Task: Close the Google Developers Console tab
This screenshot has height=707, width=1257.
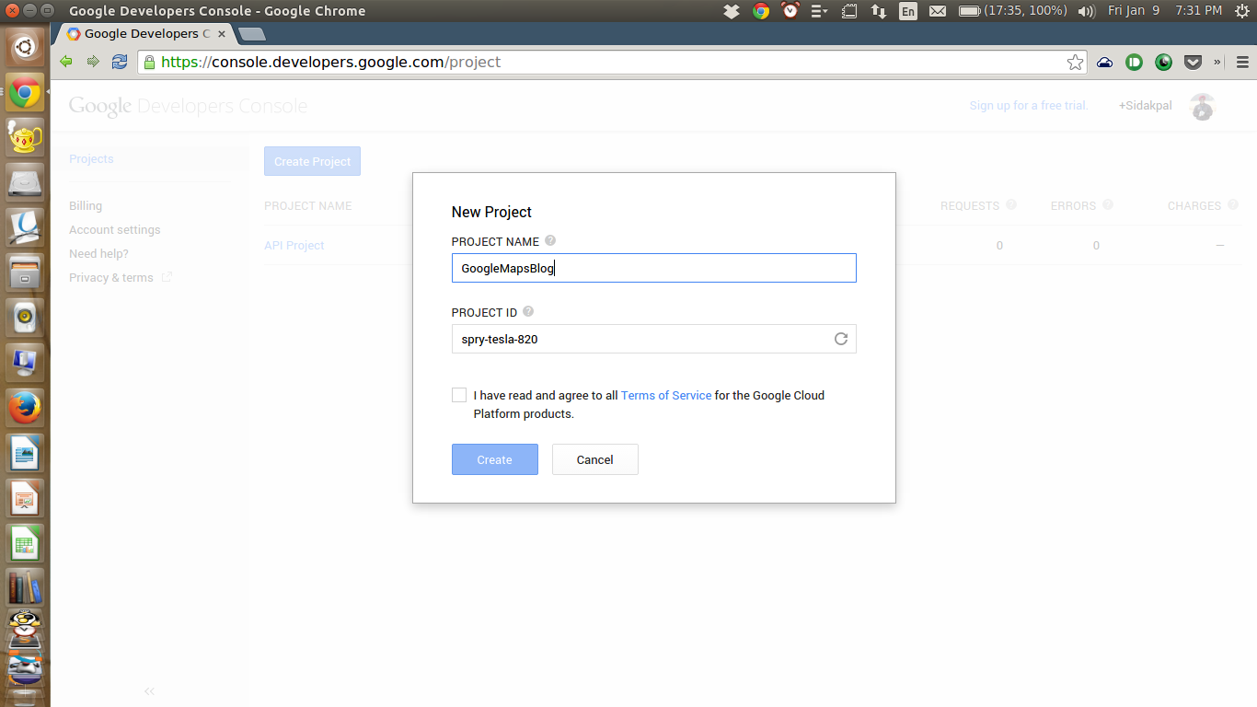Action: coord(222,34)
